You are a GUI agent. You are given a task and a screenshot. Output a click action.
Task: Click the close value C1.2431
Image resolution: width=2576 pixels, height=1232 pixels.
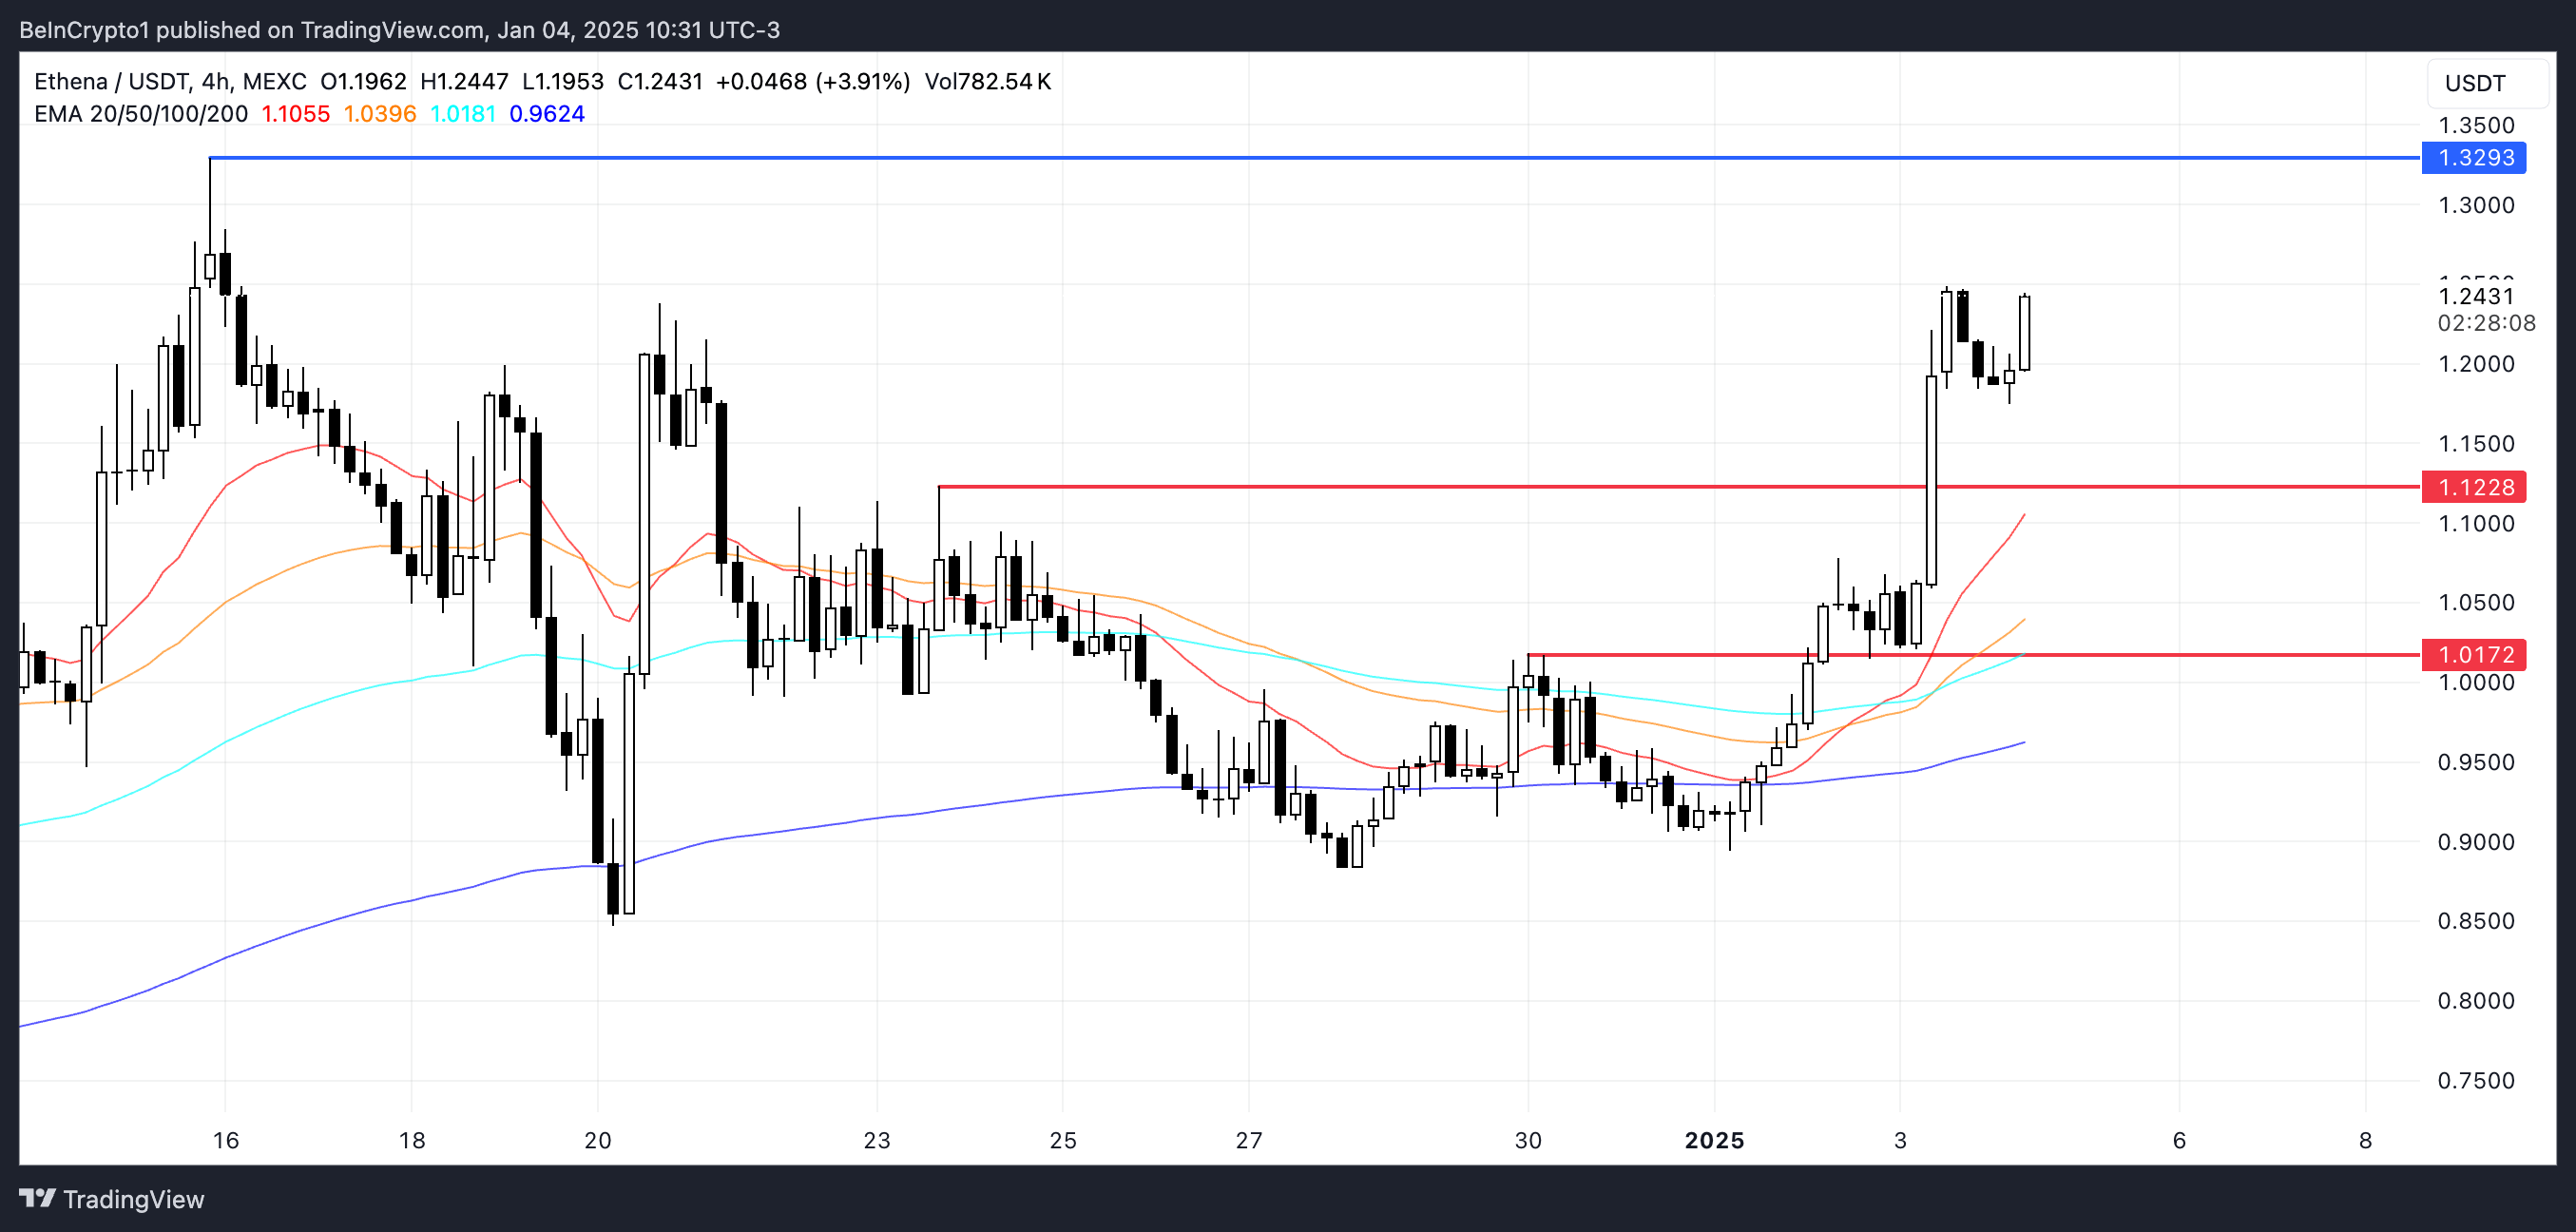(660, 82)
